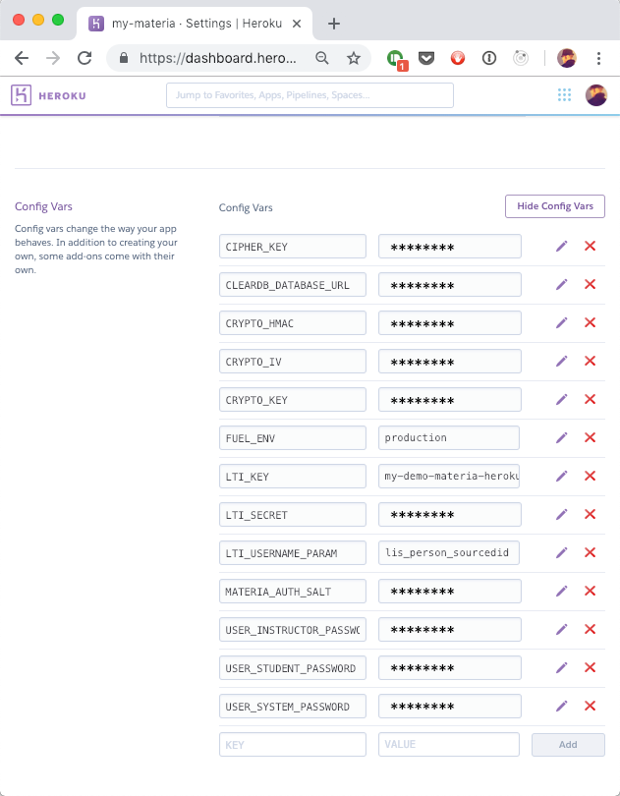Click the CIPHER_KEY key name field

point(293,247)
